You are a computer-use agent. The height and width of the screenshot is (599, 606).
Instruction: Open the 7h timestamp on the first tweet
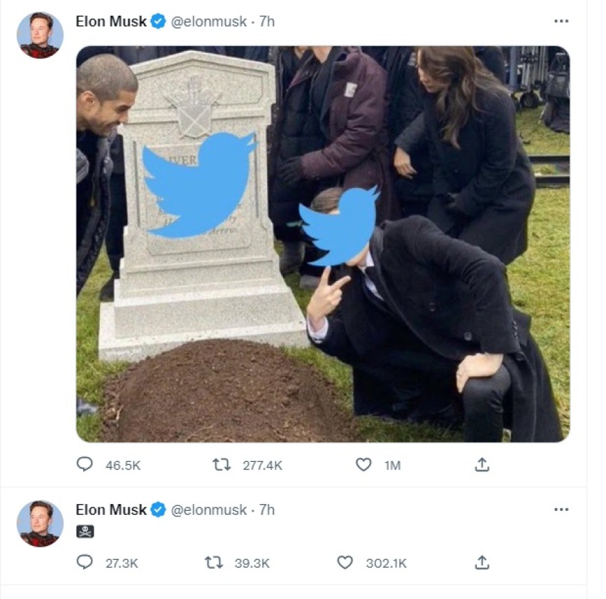[267, 21]
